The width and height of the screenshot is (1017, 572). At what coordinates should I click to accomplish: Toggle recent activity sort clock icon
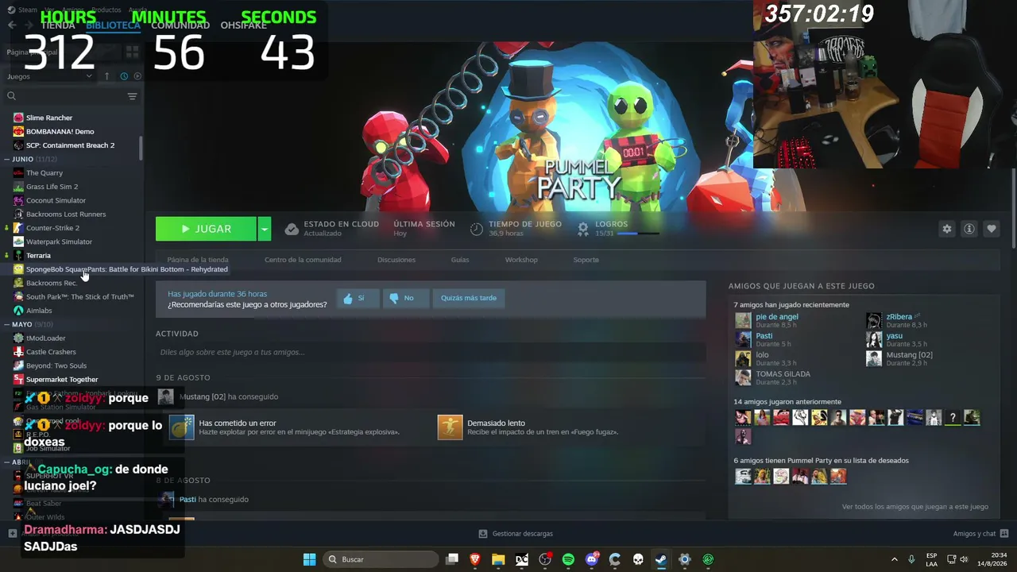coord(124,76)
